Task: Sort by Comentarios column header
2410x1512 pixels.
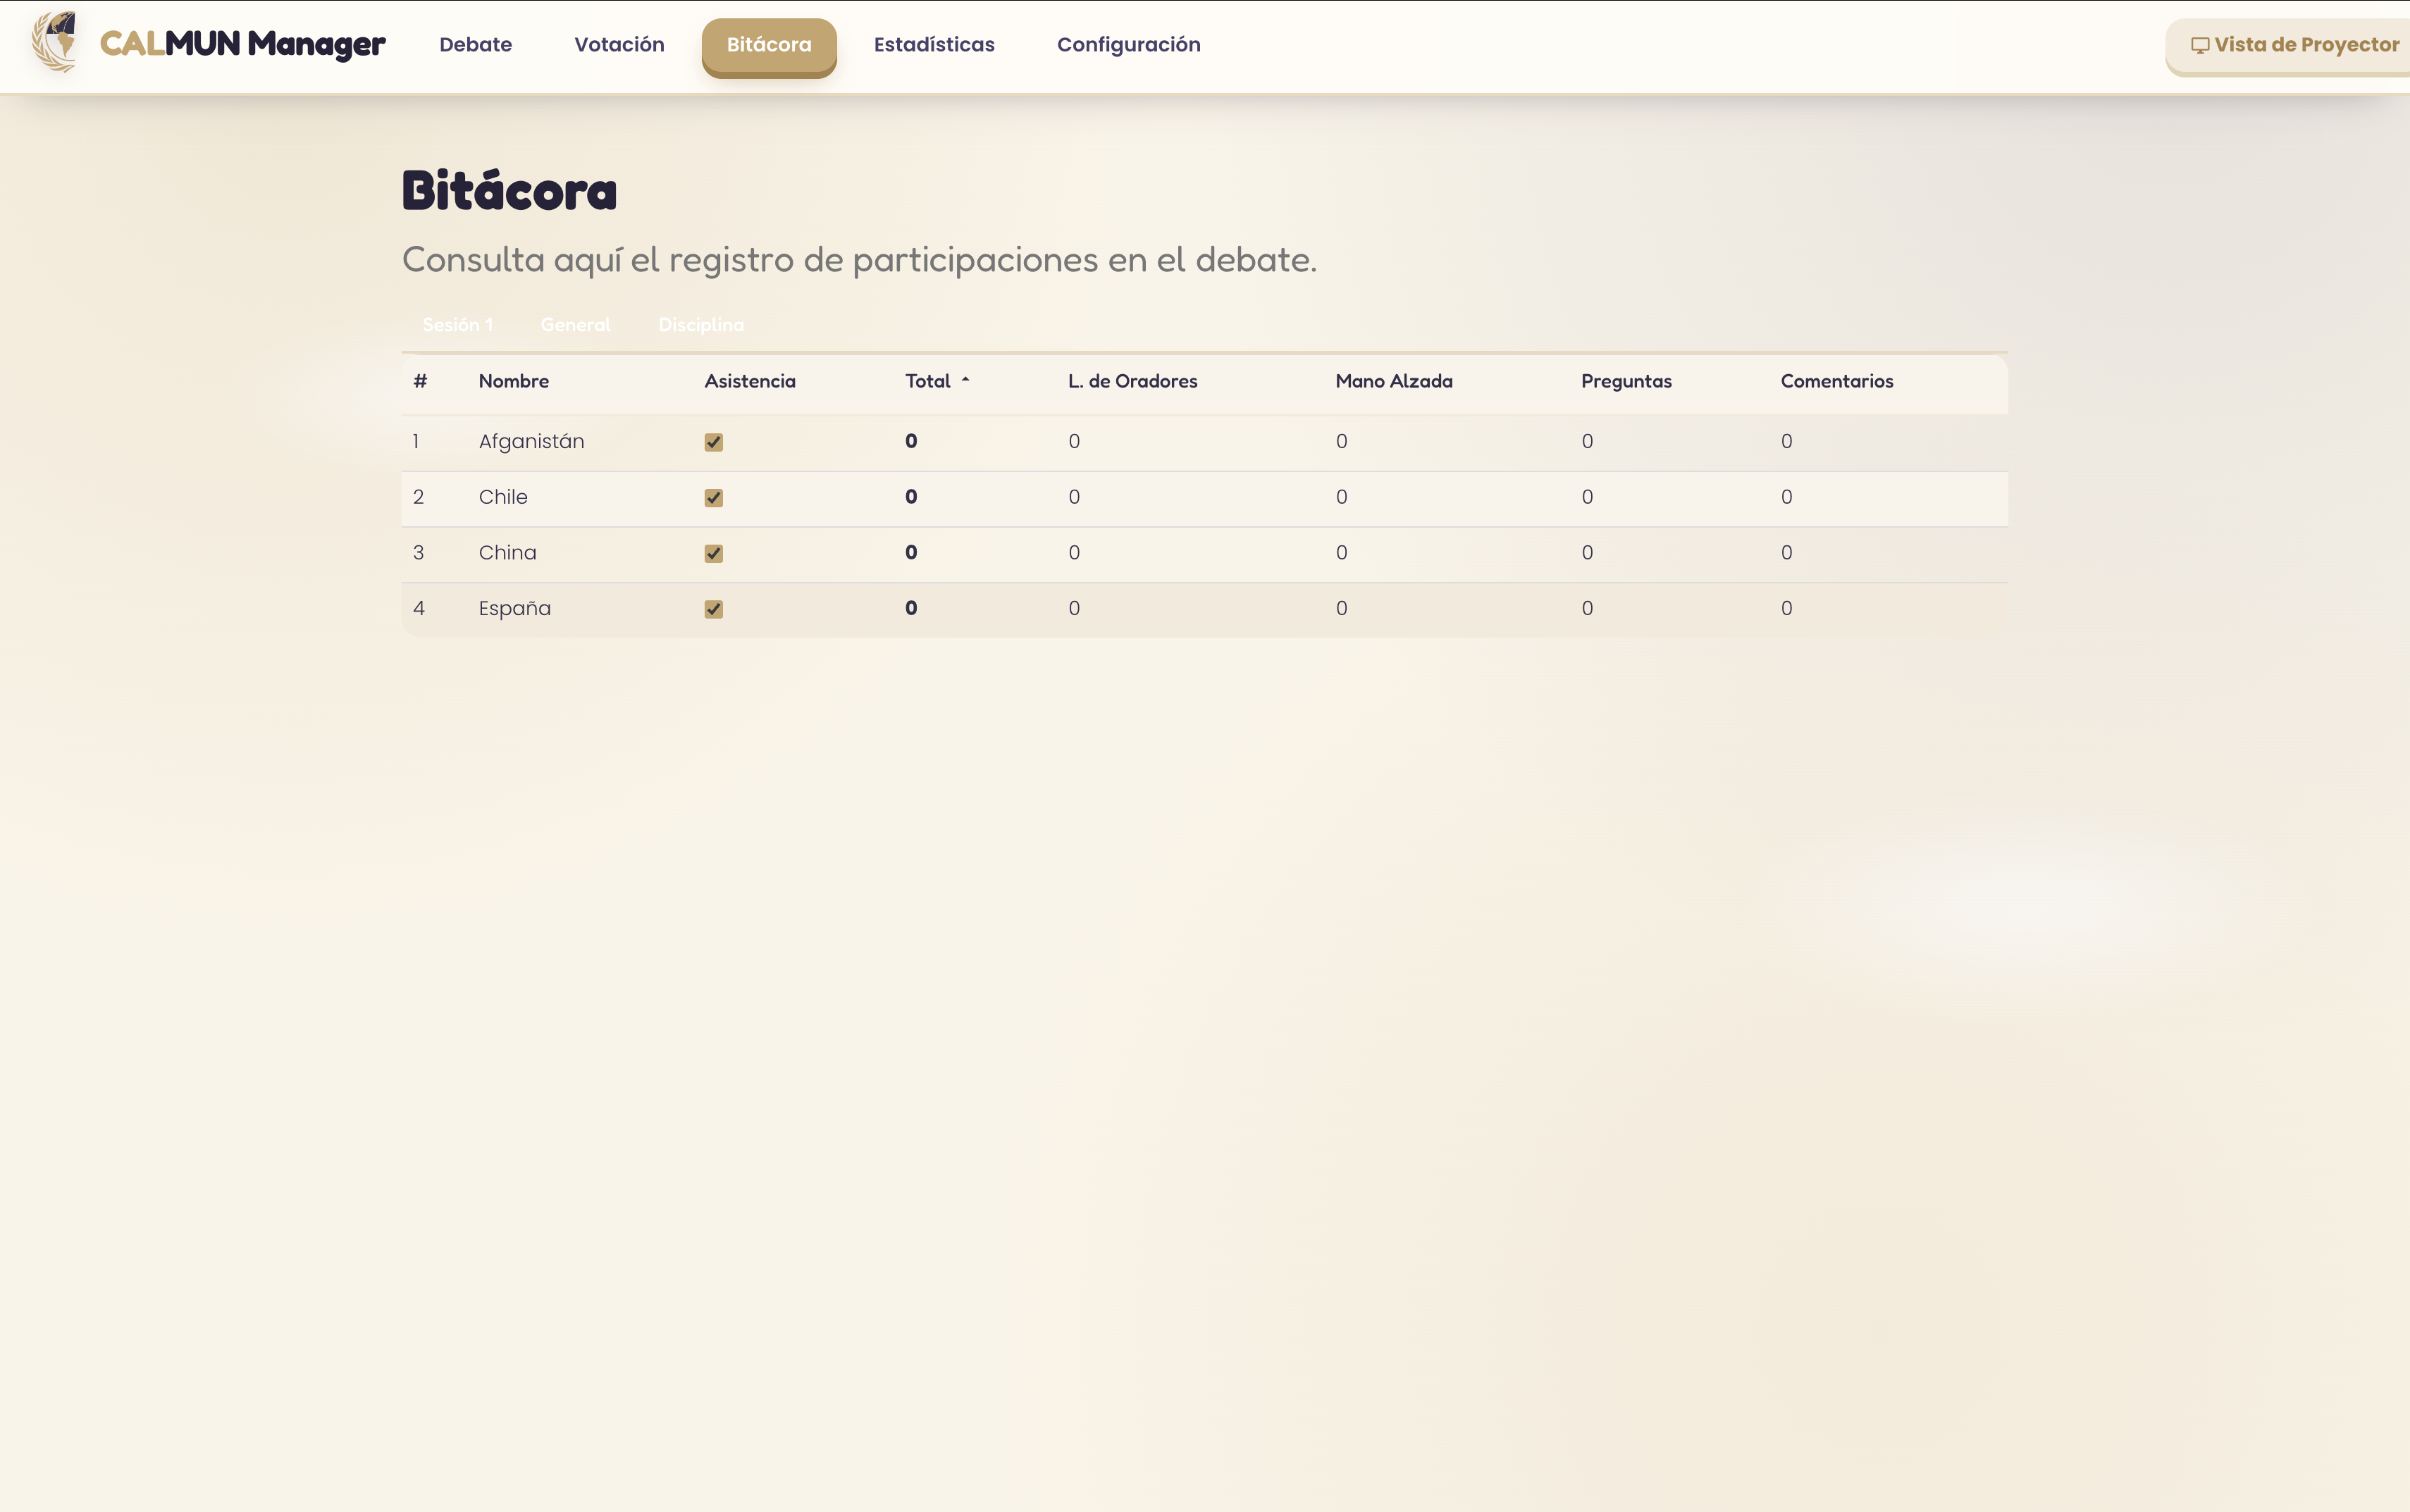Action: pos(1836,381)
